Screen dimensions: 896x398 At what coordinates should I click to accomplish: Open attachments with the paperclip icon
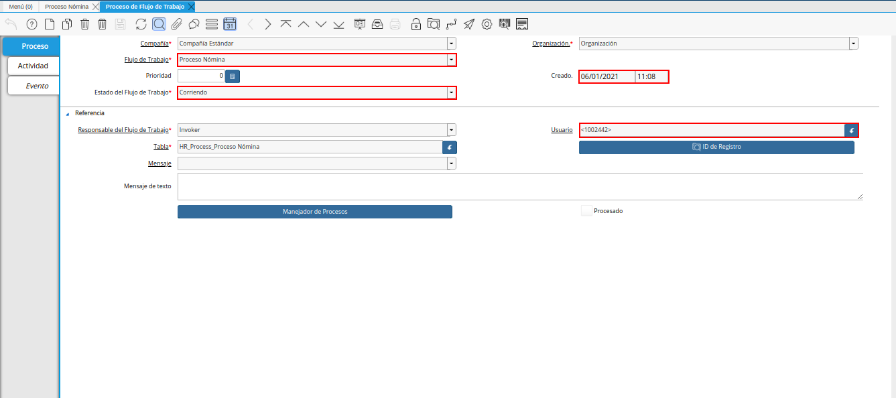click(176, 25)
